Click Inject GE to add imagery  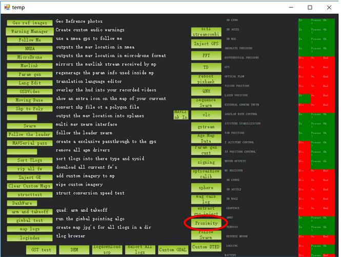pos(30,177)
